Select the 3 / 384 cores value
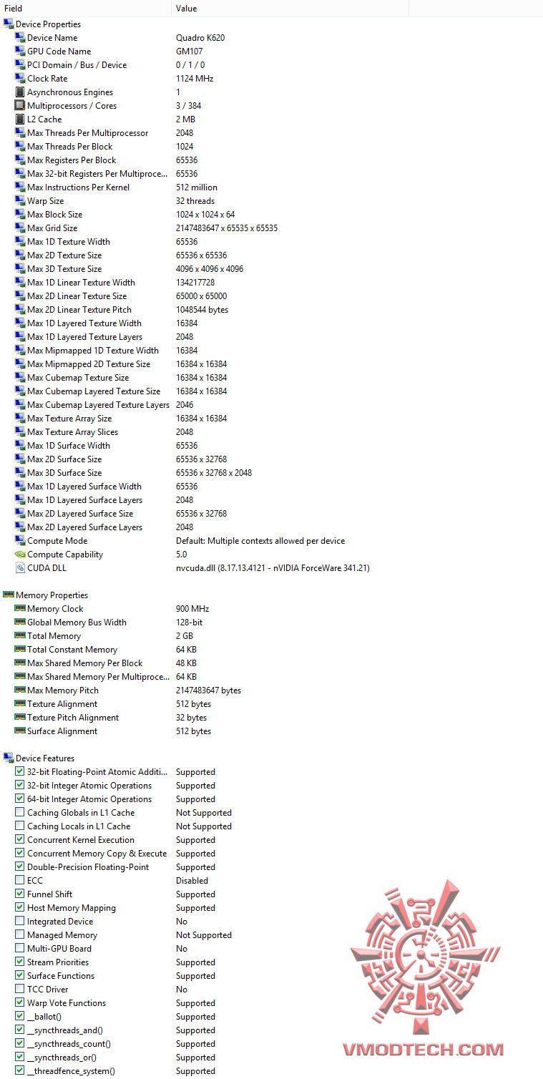Viewport: 543px width, 1079px height. pyautogui.click(x=188, y=105)
